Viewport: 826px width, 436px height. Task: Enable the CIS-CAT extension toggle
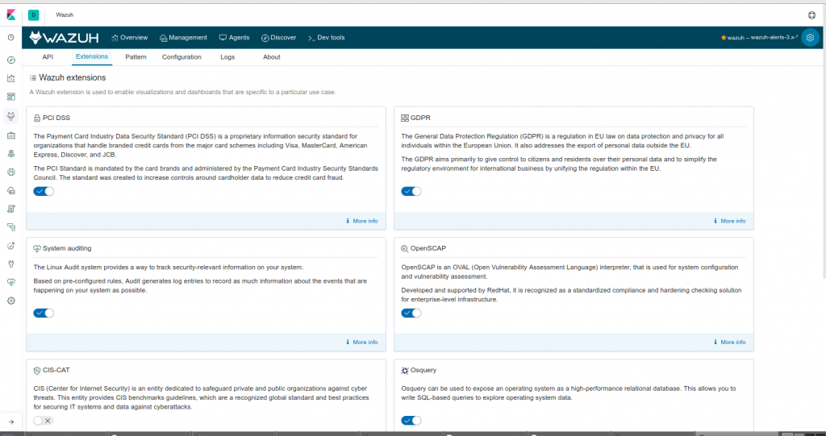pos(44,420)
